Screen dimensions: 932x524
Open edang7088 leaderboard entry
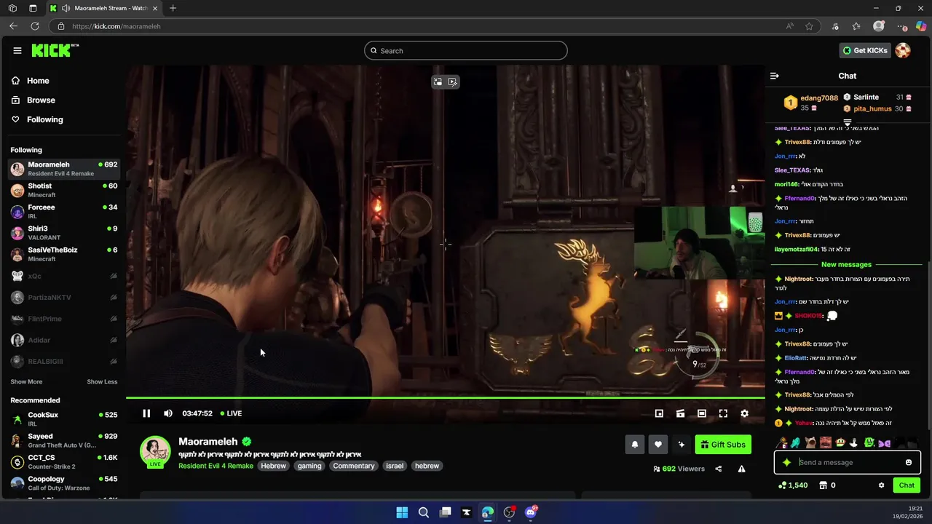point(810,103)
